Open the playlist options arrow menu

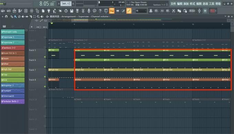coord(2,16)
